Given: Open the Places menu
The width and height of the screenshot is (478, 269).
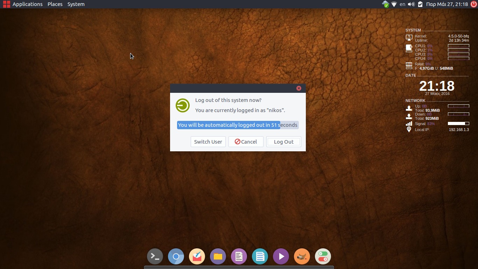Looking at the screenshot, I should (55, 4).
